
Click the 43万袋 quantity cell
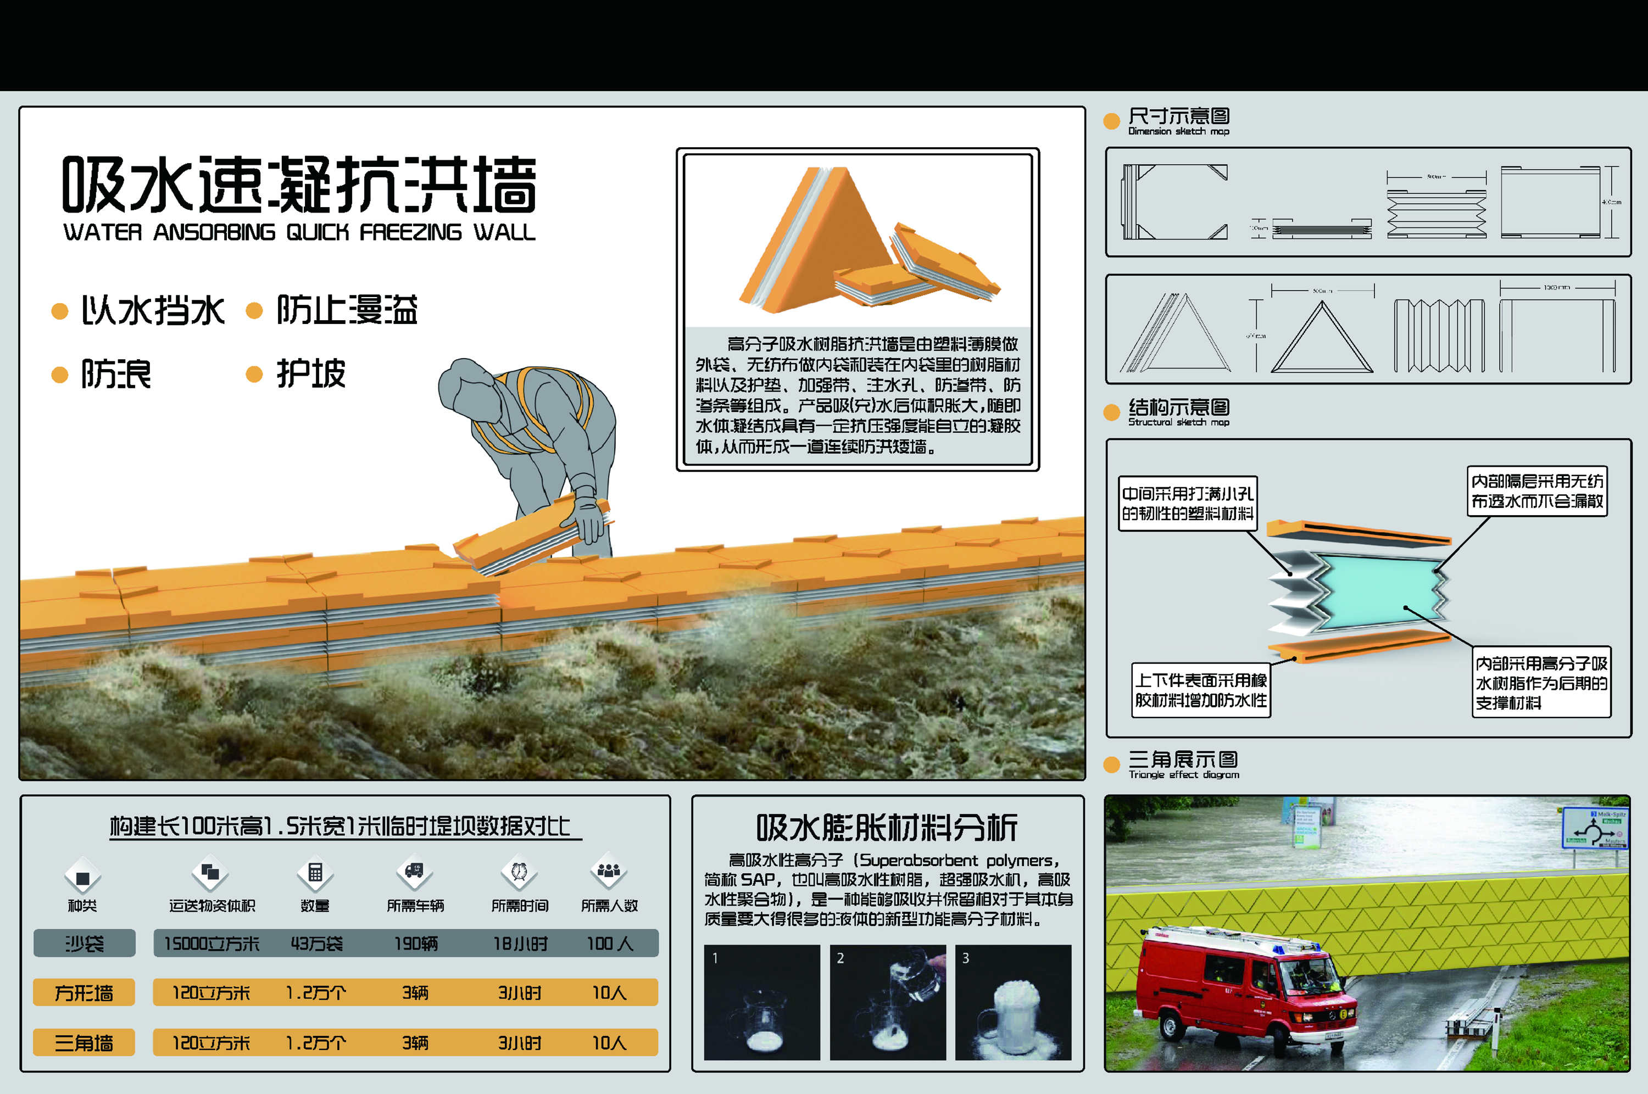pos(317,944)
